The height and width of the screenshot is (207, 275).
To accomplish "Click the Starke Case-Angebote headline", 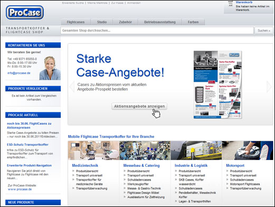I will (120, 65).
